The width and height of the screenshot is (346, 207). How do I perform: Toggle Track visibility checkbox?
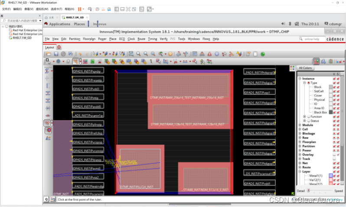[x=334, y=159]
